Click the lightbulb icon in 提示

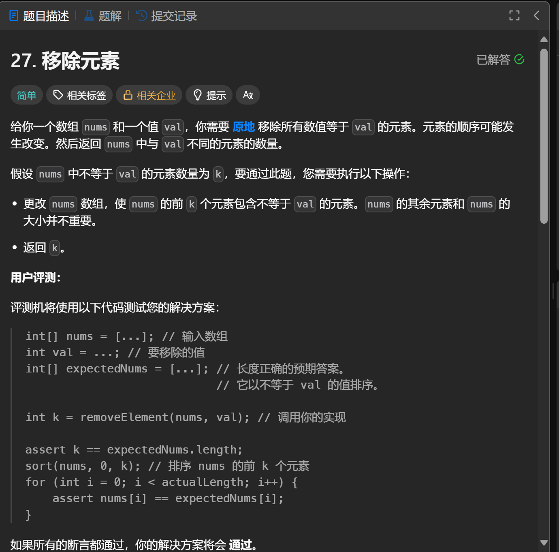pos(198,95)
